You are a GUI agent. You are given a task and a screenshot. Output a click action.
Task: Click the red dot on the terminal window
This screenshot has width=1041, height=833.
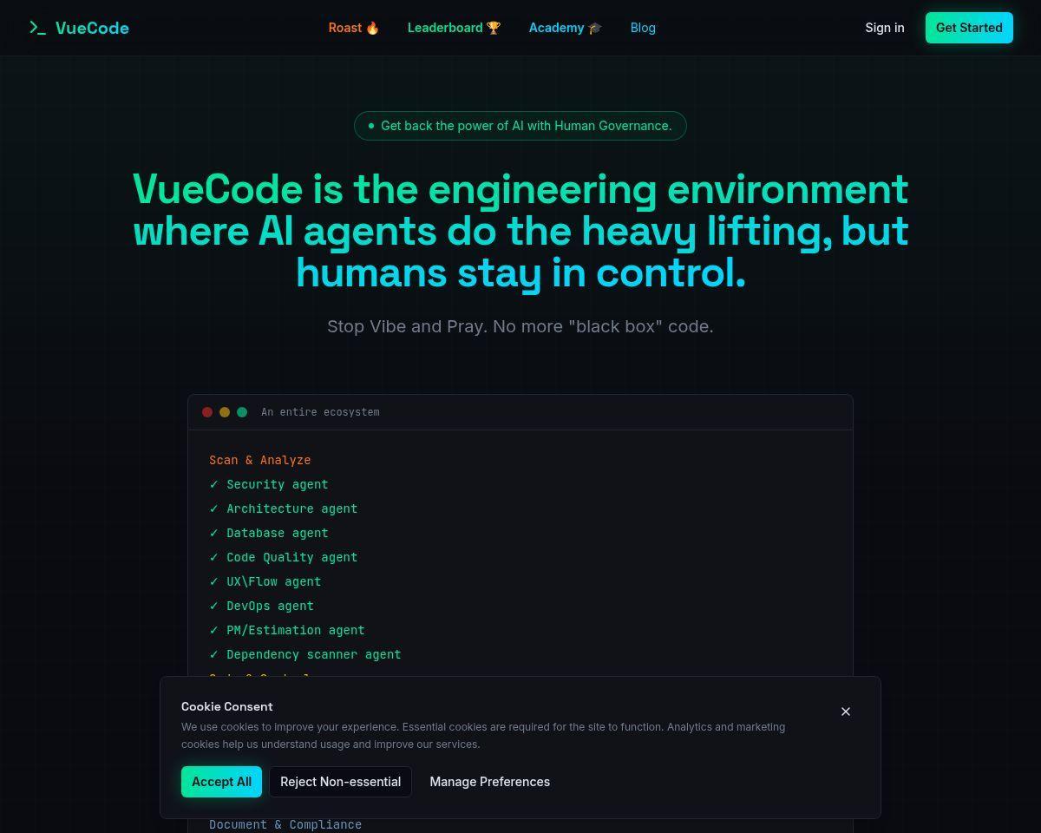[207, 412]
